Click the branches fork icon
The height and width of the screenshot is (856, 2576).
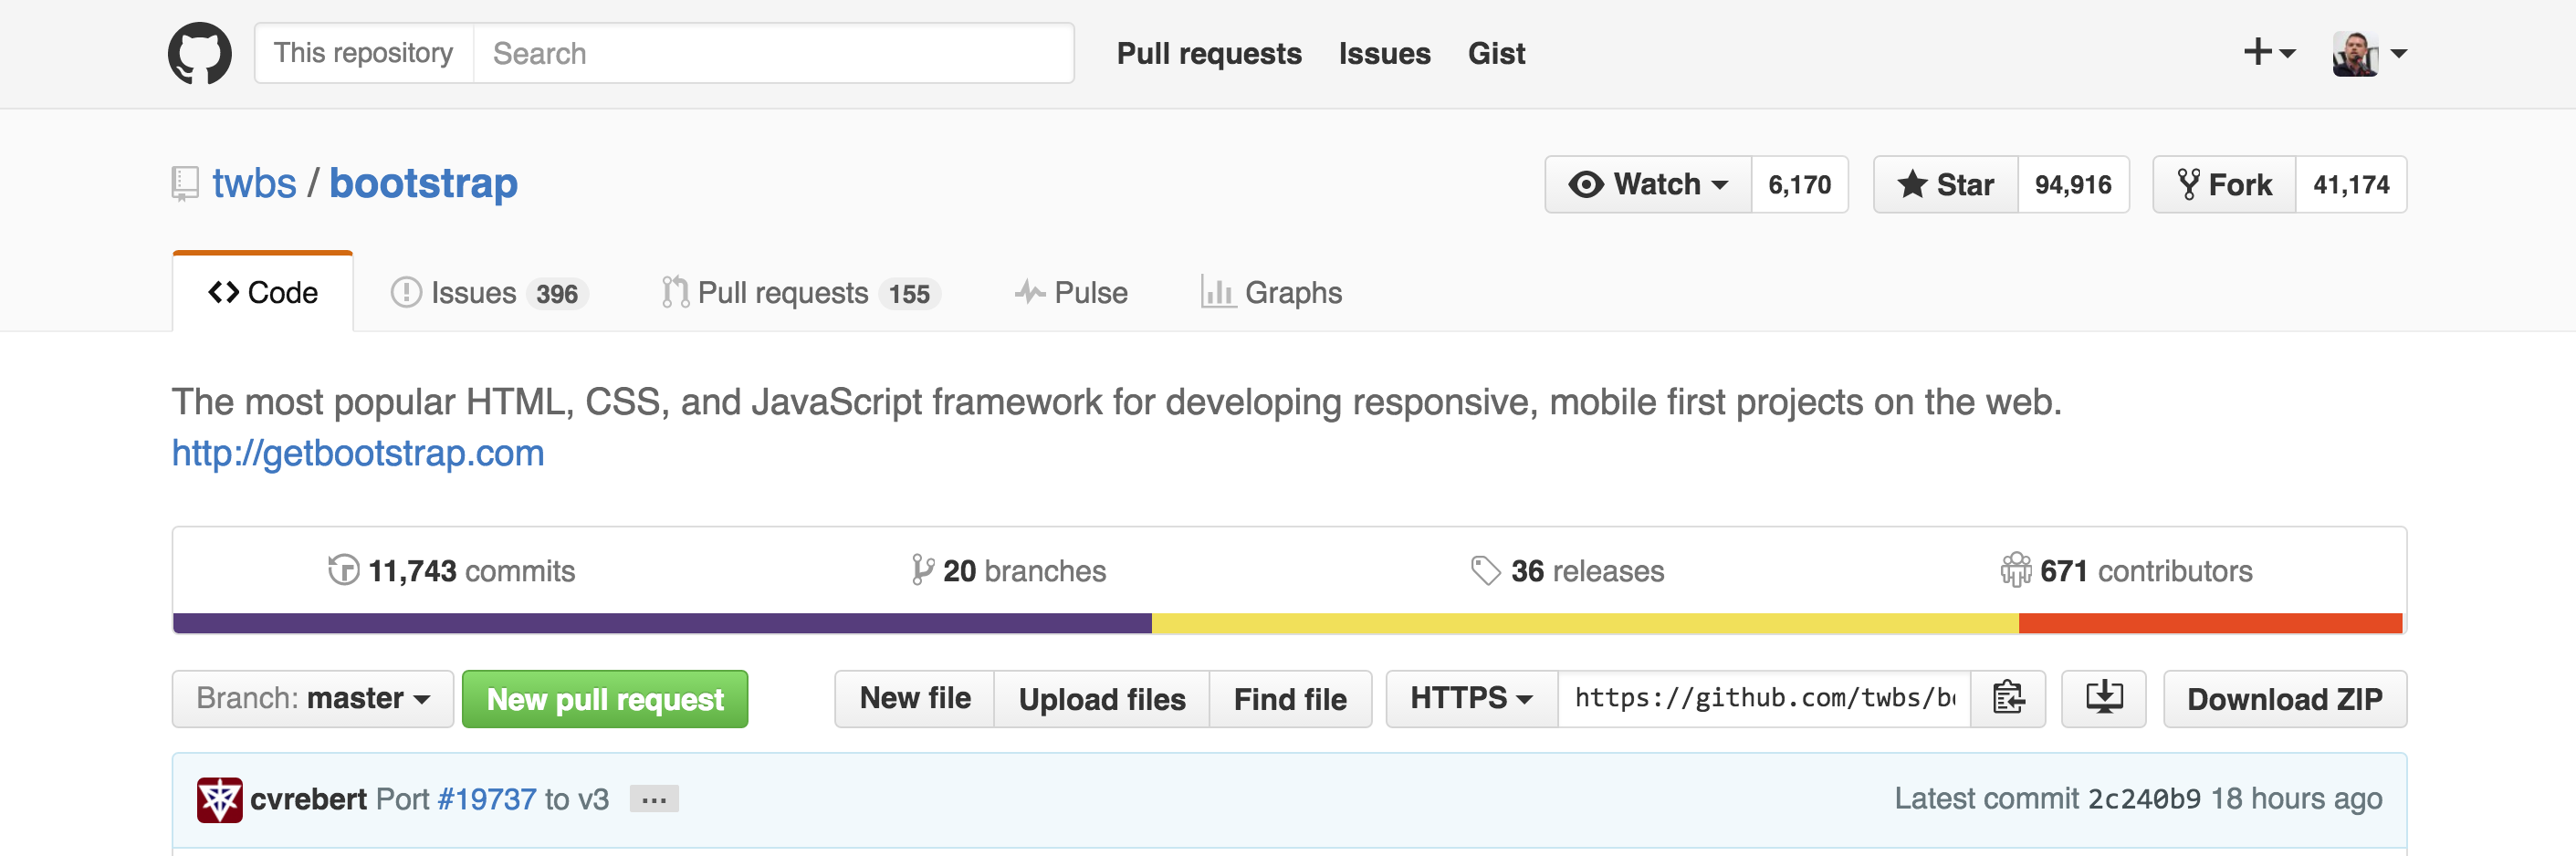pyautogui.click(x=922, y=570)
